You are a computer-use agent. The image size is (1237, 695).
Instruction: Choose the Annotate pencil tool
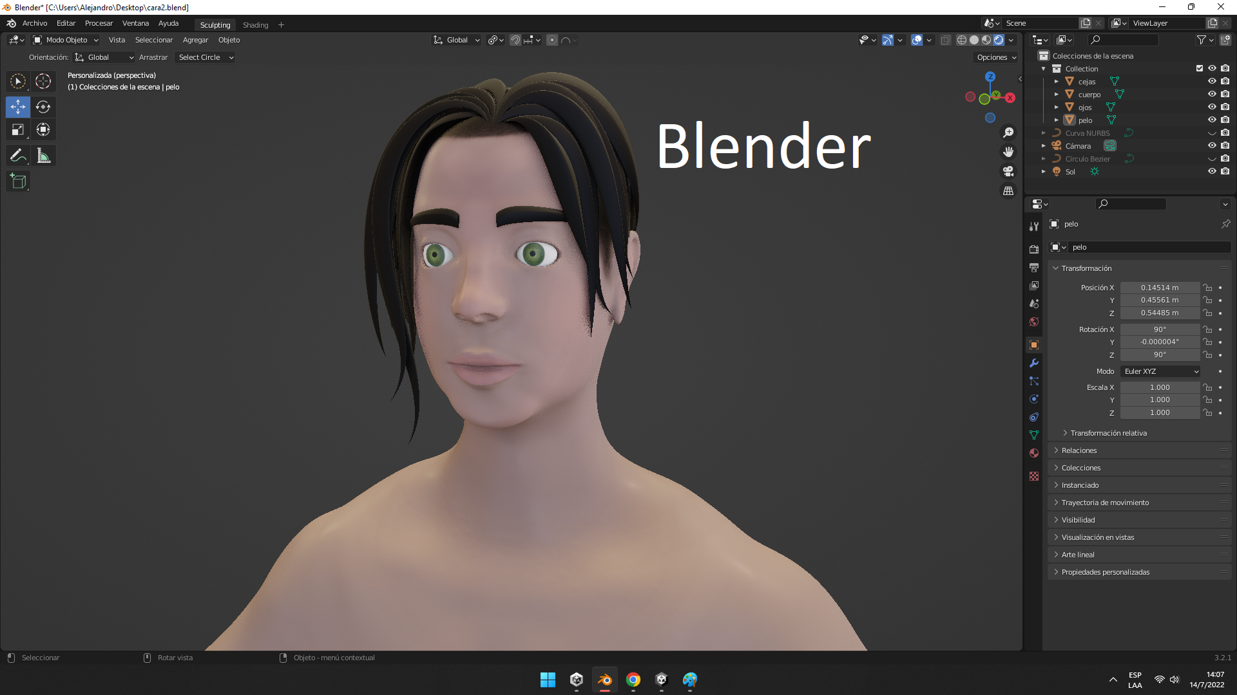coord(18,156)
